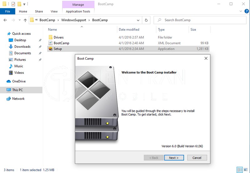Go back with the back arrow

(x=5, y=20)
